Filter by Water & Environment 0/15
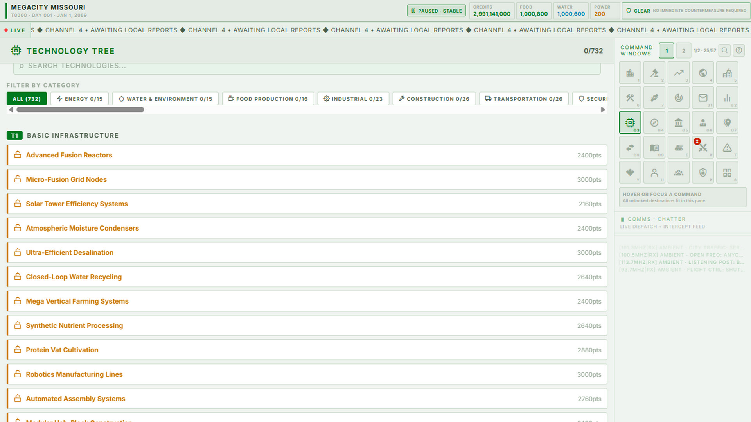The width and height of the screenshot is (751, 422). click(165, 99)
